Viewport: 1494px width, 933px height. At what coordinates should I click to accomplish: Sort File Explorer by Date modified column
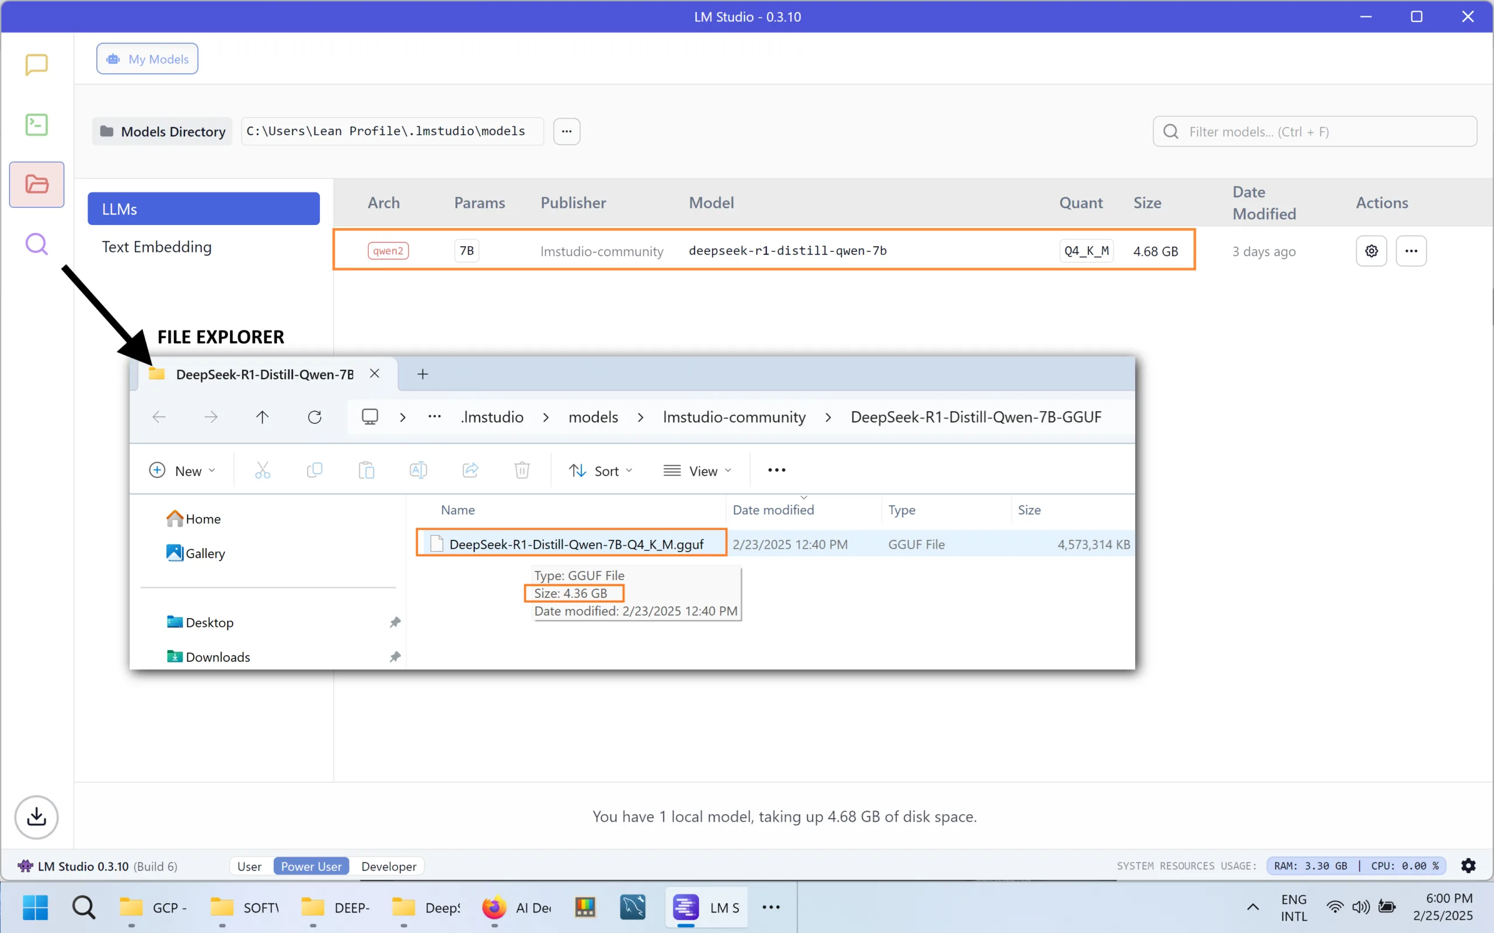point(773,510)
